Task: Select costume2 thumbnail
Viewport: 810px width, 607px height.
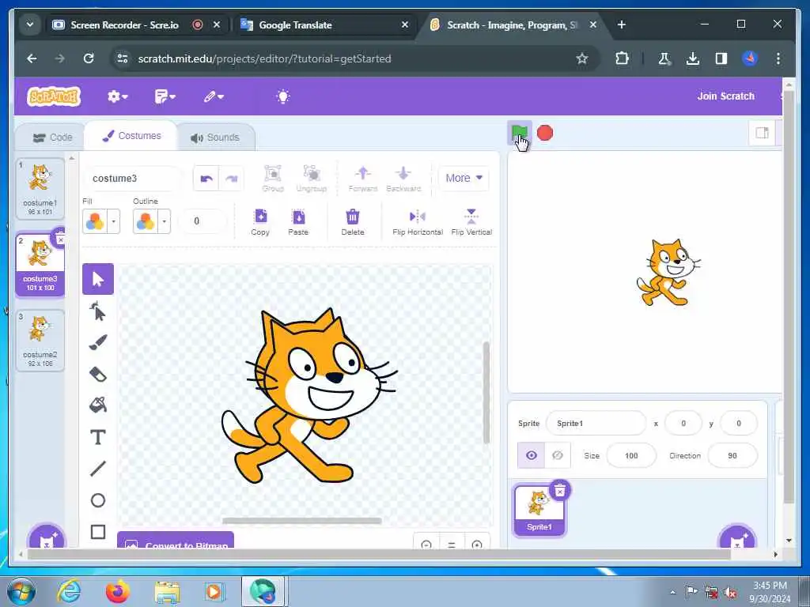Action: 40,340
